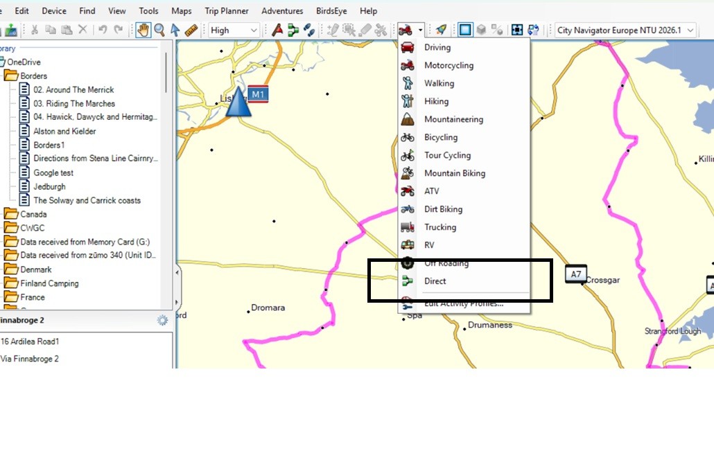Pick the Hiking profile icon
Screen dimensions: 714x453
coord(408,101)
